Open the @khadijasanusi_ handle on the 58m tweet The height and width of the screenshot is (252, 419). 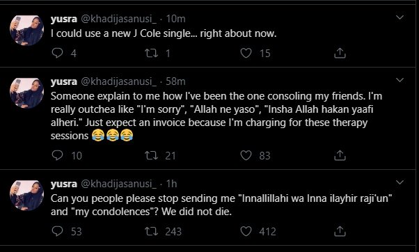pyautogui.click(x=118, y=81)
